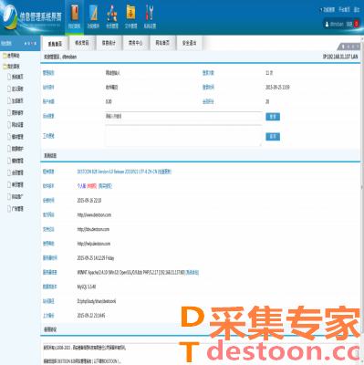Click the blue save button beside work note
364x365 pixels.
[x=273, y=137]
